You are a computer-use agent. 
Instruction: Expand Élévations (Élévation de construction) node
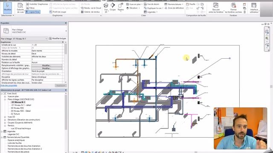pyautogui.click(x=5, y=120)
